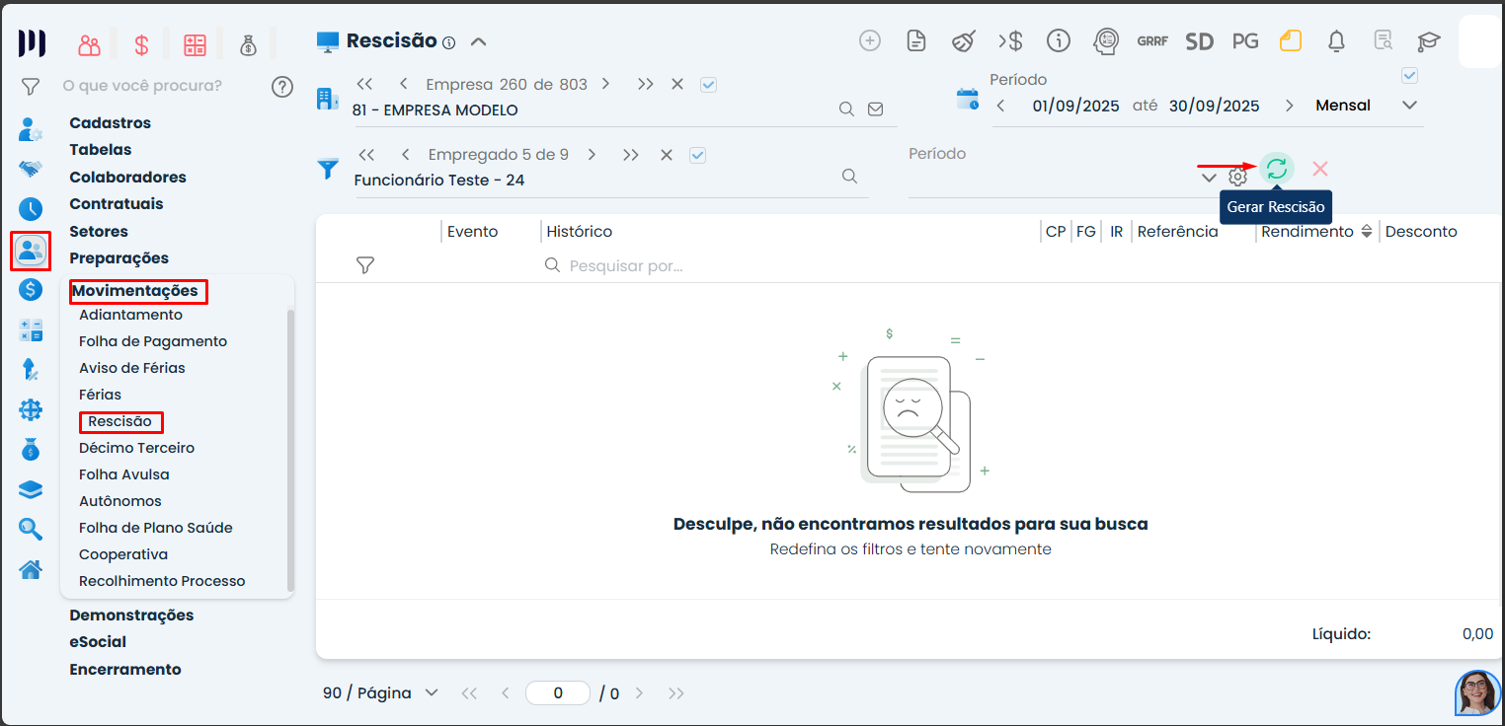1505x726 pixels.
Task: Collapse the Rescisão header with the chevron
Action: [479, 41]
